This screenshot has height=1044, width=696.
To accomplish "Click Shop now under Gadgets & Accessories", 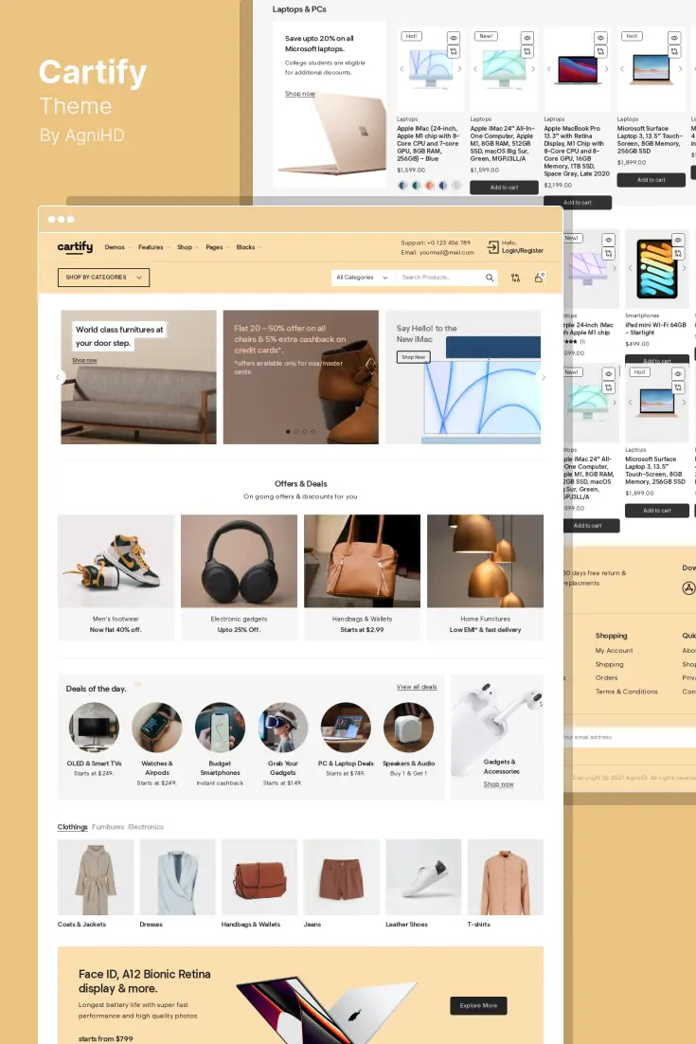I will (498, 784).
